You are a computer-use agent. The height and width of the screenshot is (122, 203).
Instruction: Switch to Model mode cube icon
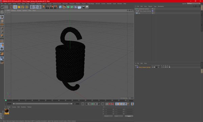point(2,17)
